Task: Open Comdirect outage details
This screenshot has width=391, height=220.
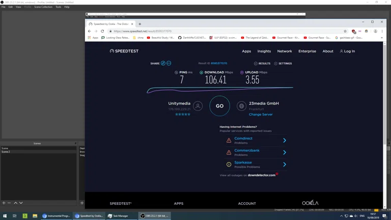Action: [x=243, y=139]
